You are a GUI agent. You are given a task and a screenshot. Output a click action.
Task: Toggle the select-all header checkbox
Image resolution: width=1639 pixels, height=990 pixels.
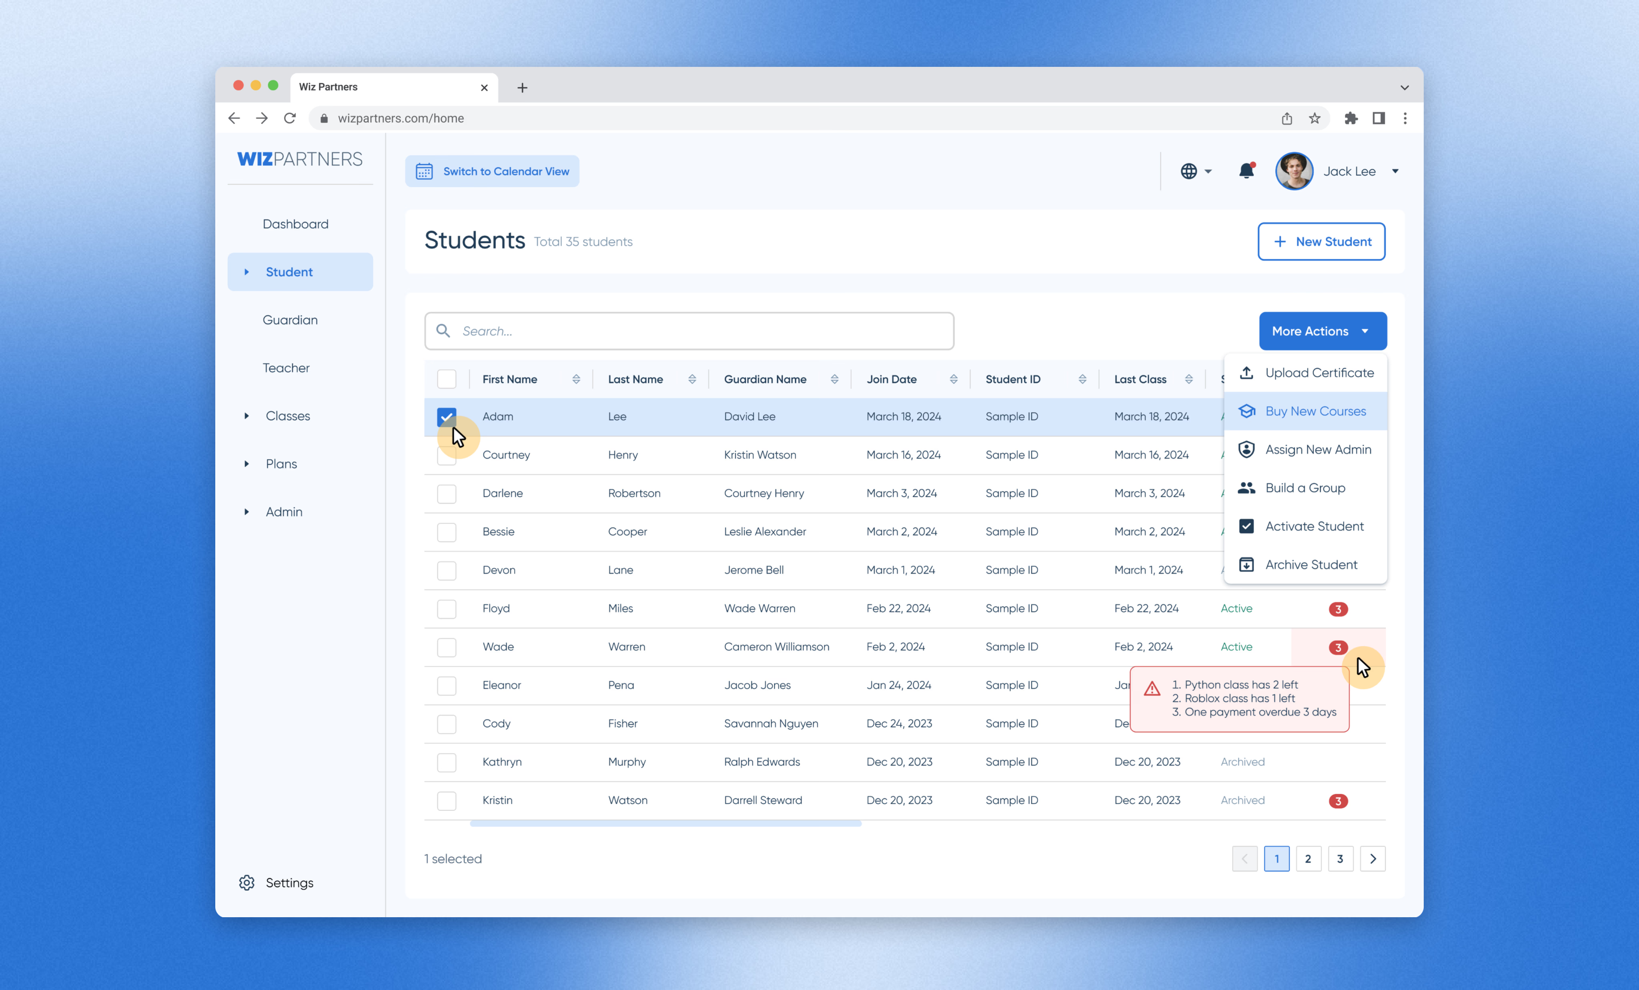point(446,379)
